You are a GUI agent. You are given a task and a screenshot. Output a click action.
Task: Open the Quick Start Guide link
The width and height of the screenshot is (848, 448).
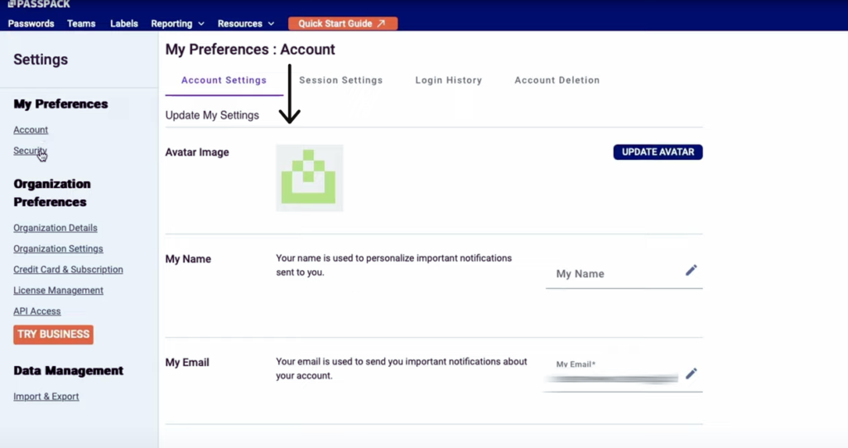(342, 23)
